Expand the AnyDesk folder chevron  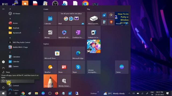coord(40,28)
